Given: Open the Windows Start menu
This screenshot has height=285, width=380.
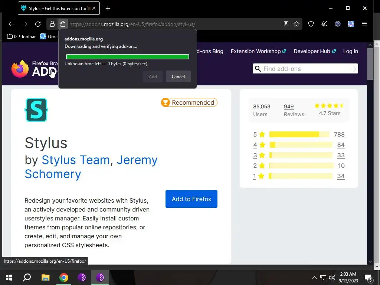Looking at the screenshot, I should [9, 278].
